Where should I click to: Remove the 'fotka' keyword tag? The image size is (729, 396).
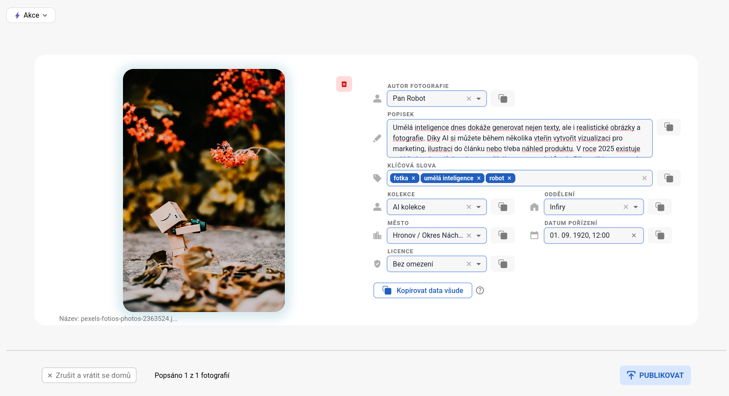[x=414, y=178]
